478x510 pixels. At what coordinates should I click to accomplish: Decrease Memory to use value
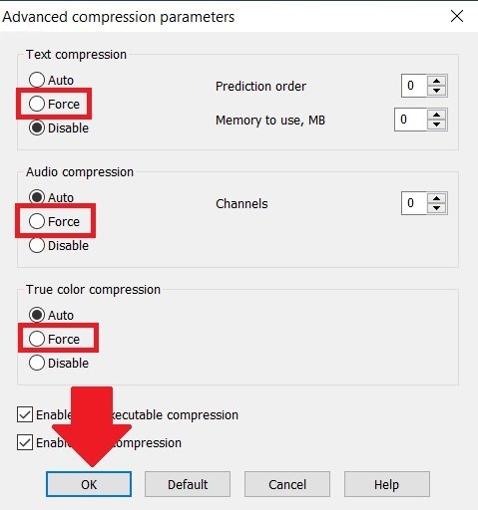436,125
